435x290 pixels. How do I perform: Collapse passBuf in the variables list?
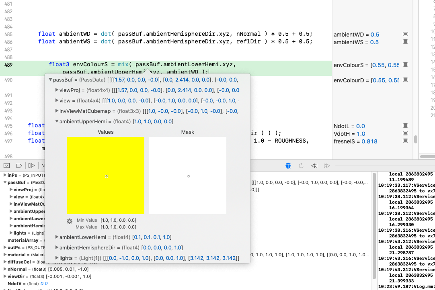coord(5,182)
